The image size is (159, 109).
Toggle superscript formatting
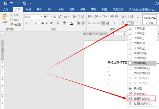coord(51,23)
